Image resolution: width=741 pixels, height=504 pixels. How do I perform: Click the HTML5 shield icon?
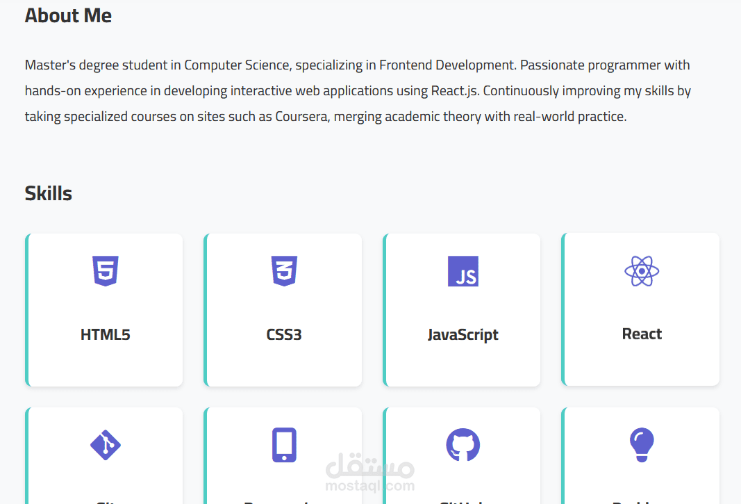click(106, 271)
